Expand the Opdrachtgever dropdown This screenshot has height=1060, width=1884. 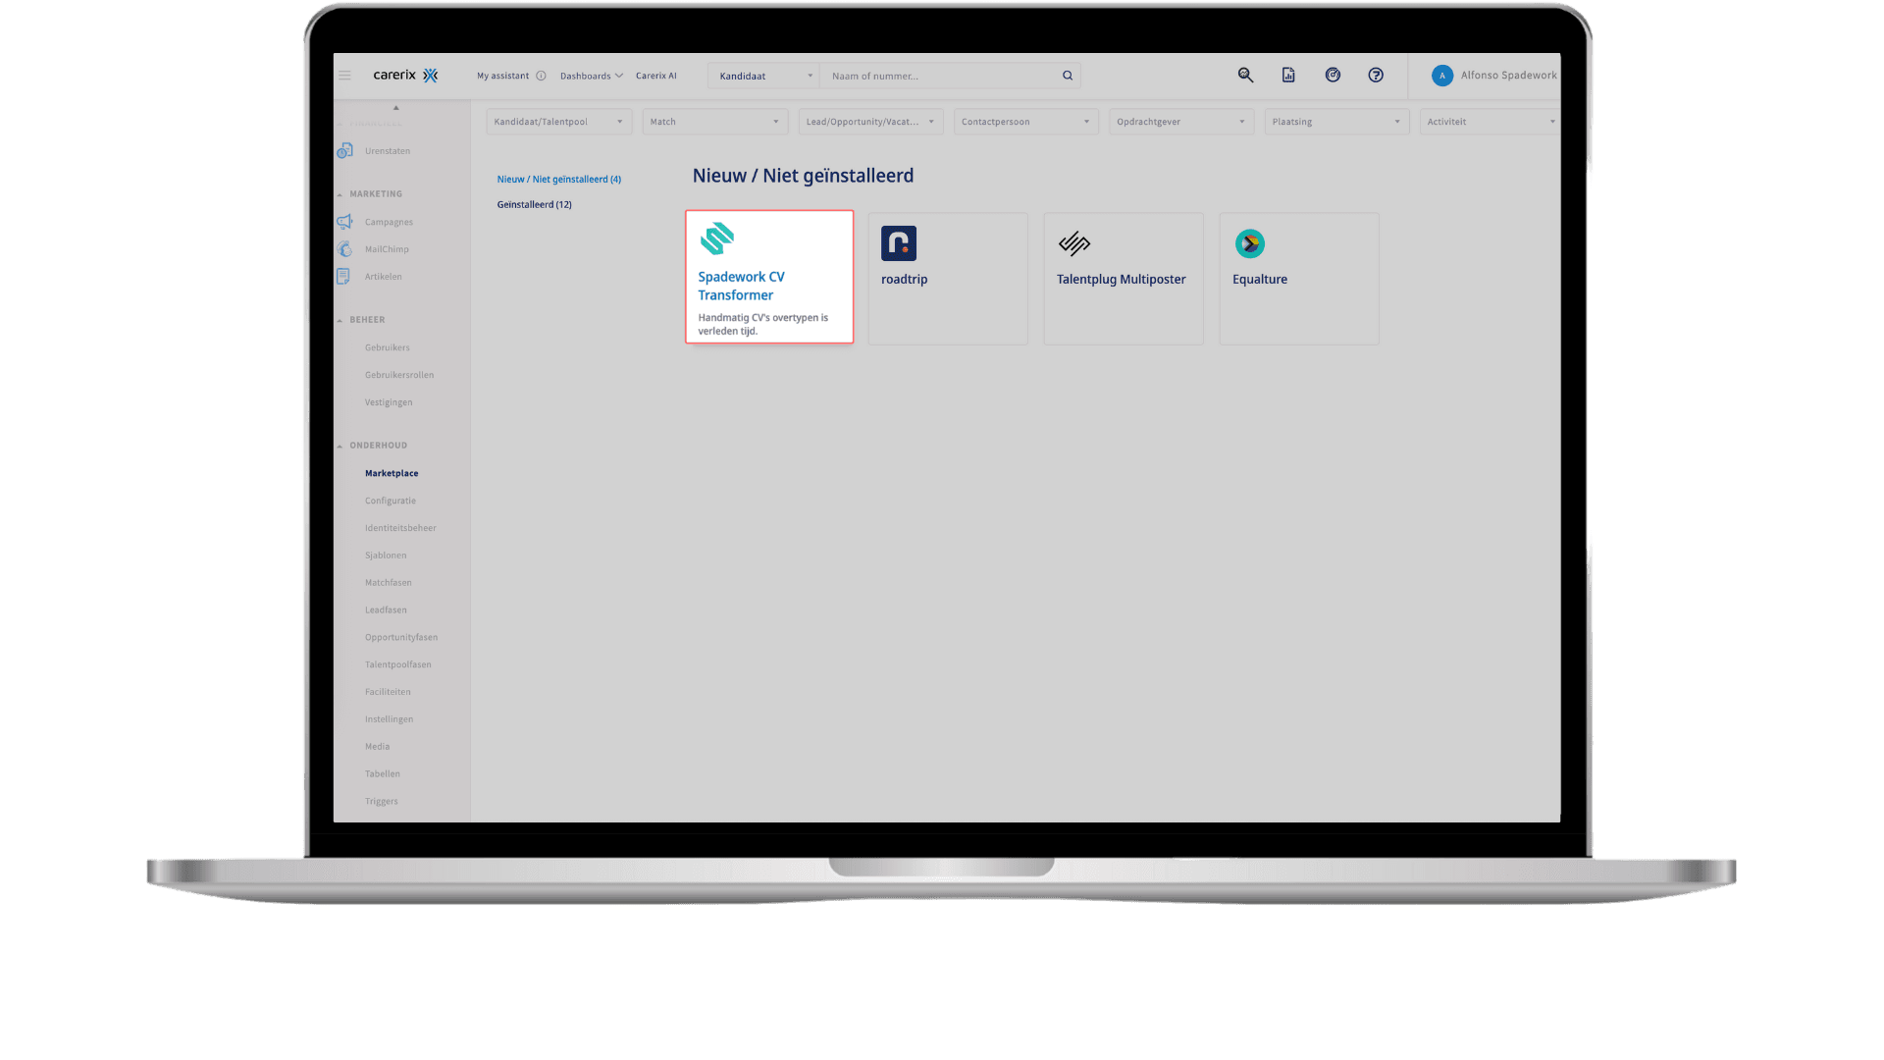tap(1180, 122)
